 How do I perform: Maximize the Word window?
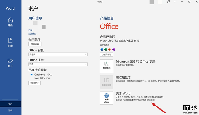[x=189, y=2]
